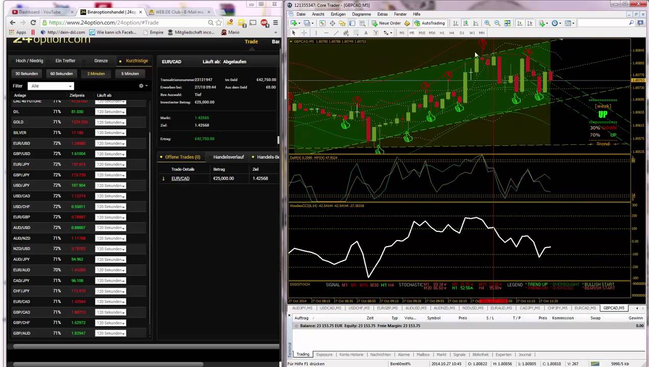Click the Trade link in 24option header

[251, 42]
